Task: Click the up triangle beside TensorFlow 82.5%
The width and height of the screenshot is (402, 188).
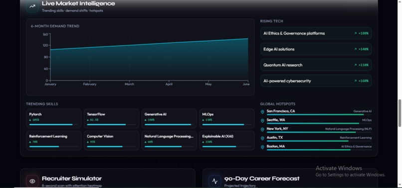Action: 88,120
